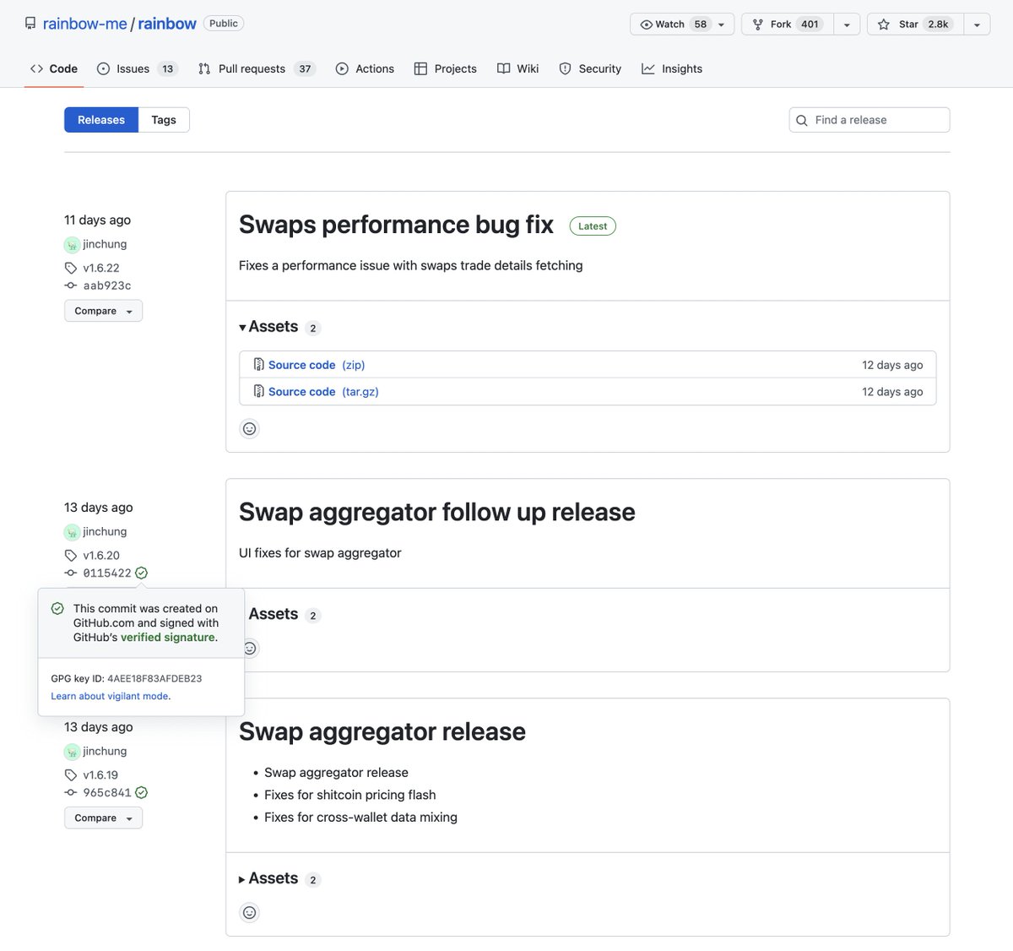Open Compare dropdown for v1.6.19
This screenshot has height=951, width=1013.
pyautogui.click(x=103, y=818)
